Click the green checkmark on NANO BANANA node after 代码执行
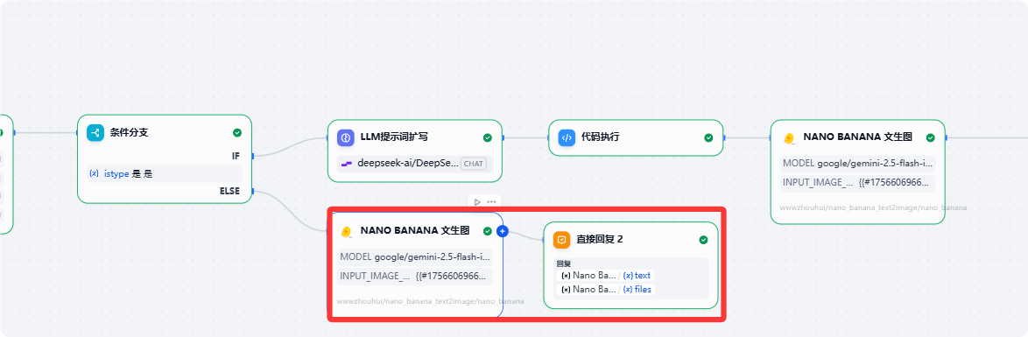 [930, 137]
